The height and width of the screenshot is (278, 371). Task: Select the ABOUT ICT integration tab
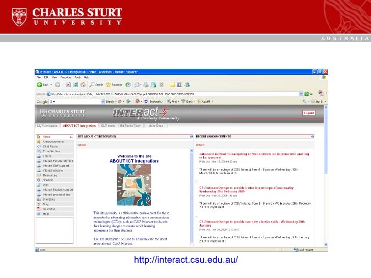(x=79, y=126)
